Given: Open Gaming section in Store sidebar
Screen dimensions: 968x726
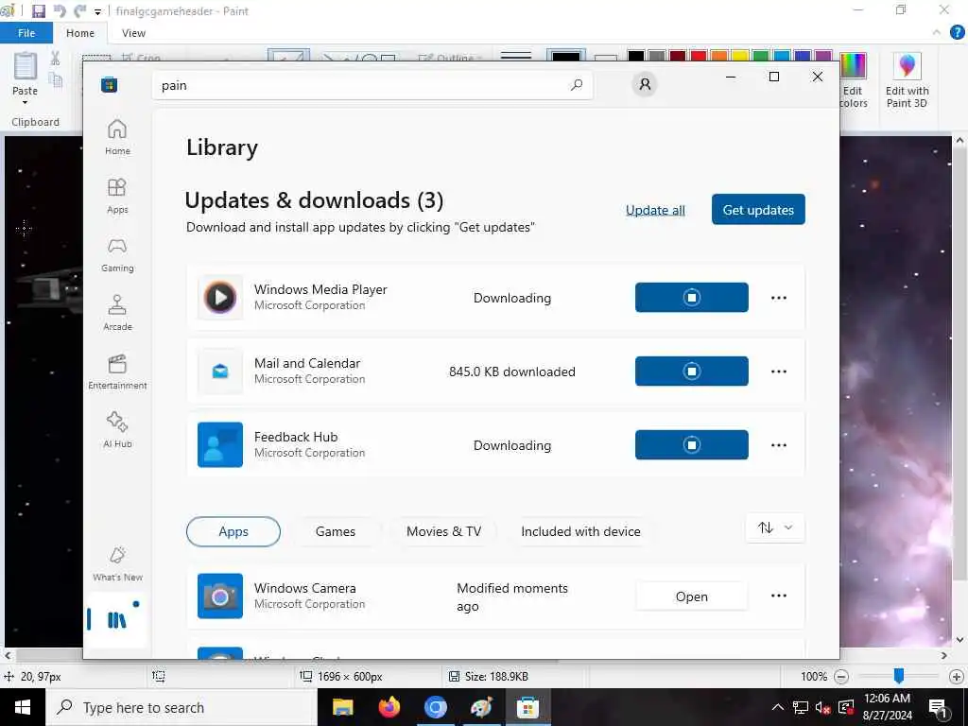Looking at the screenshot, I should (x=117, y=254).
